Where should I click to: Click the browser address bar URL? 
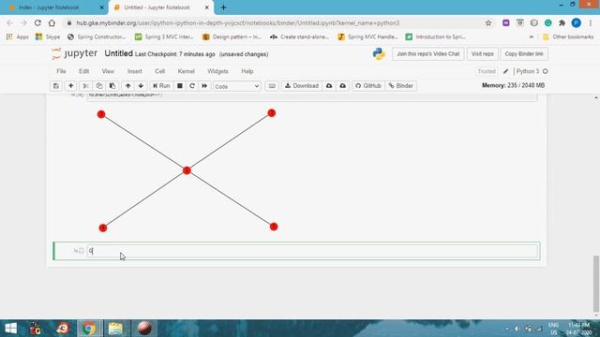tap(237, 22)
